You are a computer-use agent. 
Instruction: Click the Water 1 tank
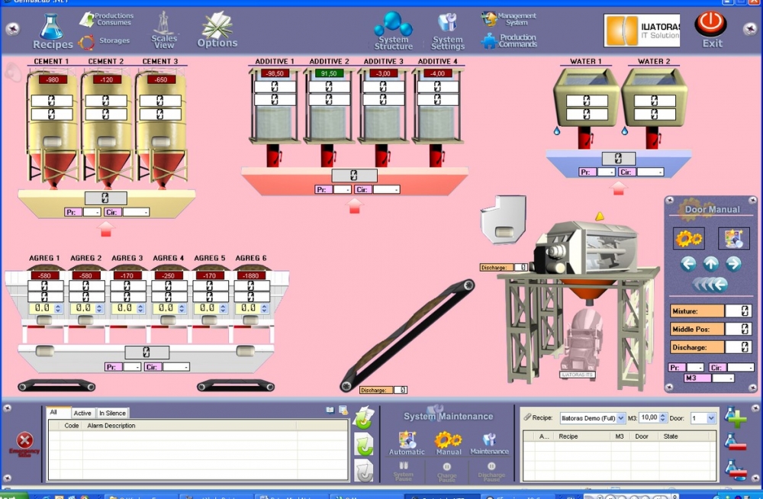tap(586, 98)
